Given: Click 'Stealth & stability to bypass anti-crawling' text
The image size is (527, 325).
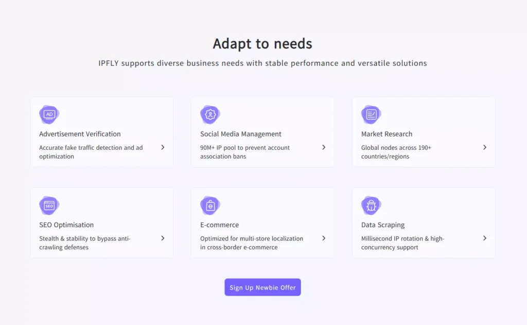Looking at the screenshot, I should [85, 243].
